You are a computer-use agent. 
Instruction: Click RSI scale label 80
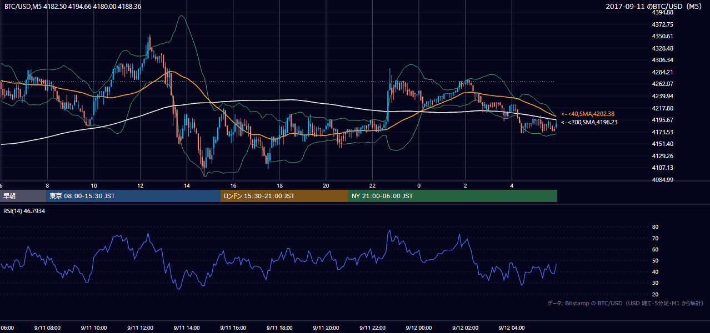pyautogui.click(x=655, y=227)
